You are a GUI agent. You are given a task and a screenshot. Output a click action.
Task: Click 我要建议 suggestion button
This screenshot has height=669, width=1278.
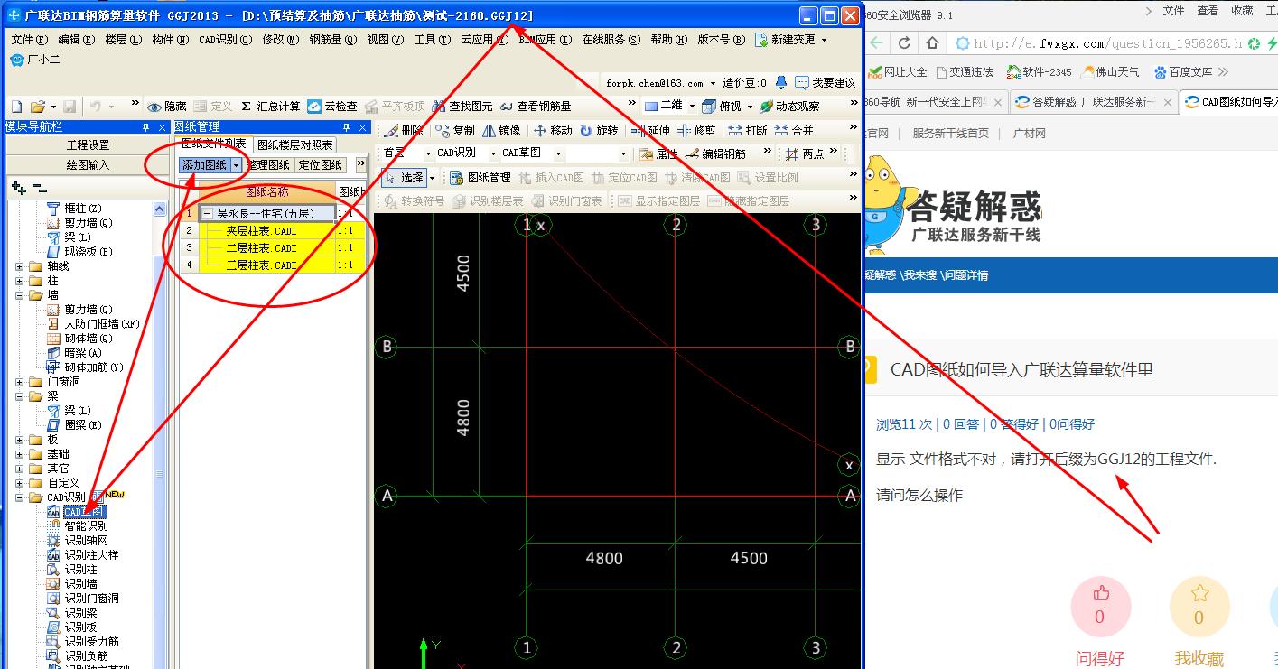(x=826, y=82)
